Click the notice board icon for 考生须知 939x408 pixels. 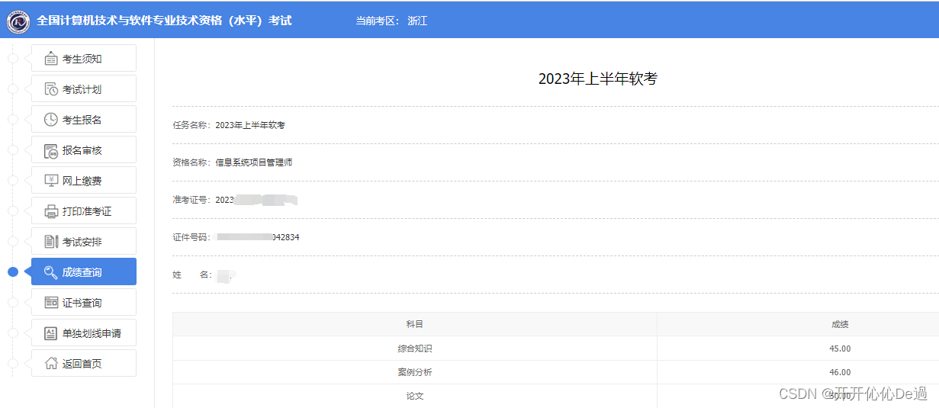coord(51,59)
